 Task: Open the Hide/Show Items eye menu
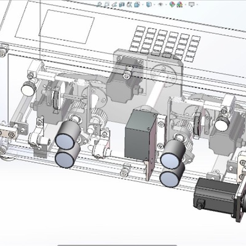[161, 4]
